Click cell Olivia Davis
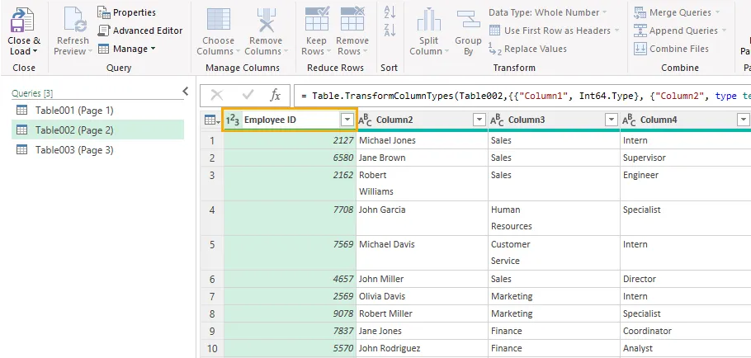The width and height of the screenshot is (751, 358). 422,297
